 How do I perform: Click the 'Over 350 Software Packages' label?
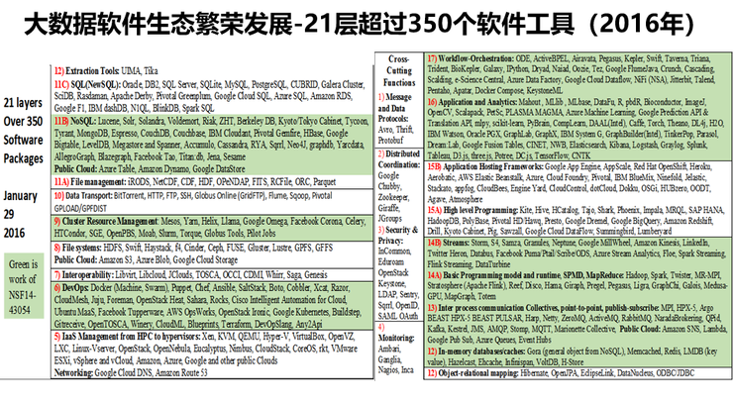[23, 140]
